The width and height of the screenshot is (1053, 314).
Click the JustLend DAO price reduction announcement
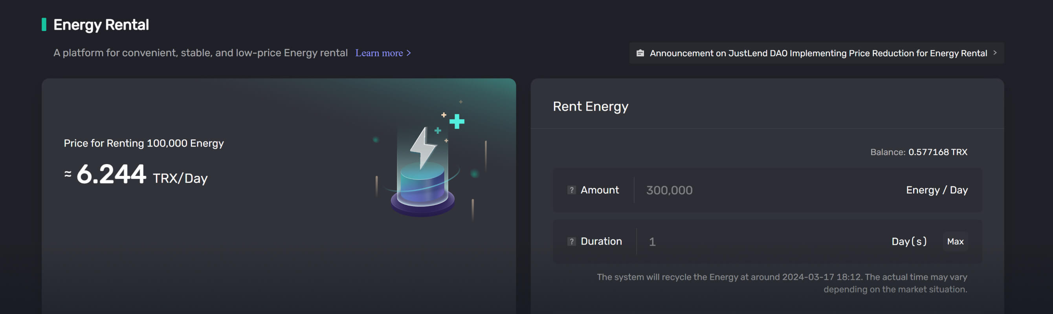818,53
